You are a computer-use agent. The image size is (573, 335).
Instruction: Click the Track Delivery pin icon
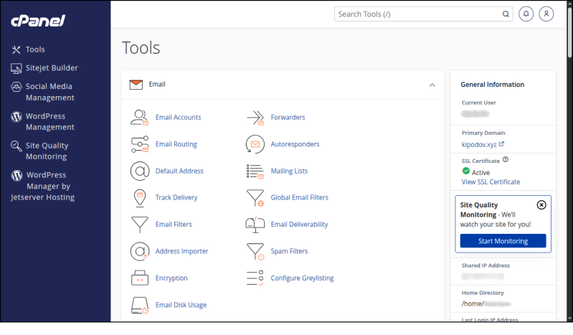click(x=140, y=198)
